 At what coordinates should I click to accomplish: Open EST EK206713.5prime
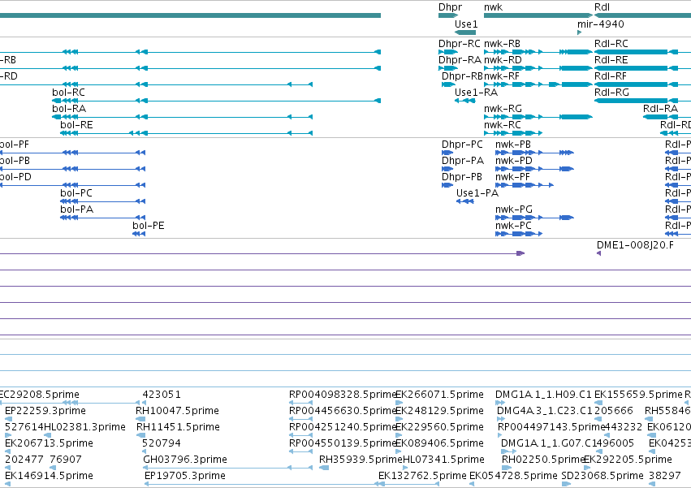pyautogui.click(x=49, y=443)
